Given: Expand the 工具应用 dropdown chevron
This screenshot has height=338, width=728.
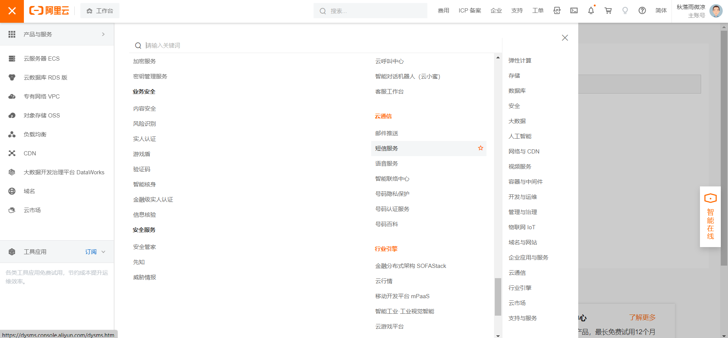Looking at the screenshot, I should coord(103,252).
